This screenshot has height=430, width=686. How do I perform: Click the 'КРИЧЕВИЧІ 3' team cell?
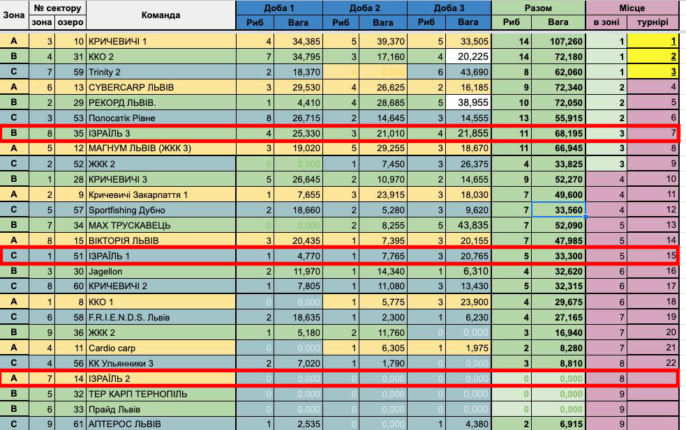pyautogui.click(x=161, y=179)
